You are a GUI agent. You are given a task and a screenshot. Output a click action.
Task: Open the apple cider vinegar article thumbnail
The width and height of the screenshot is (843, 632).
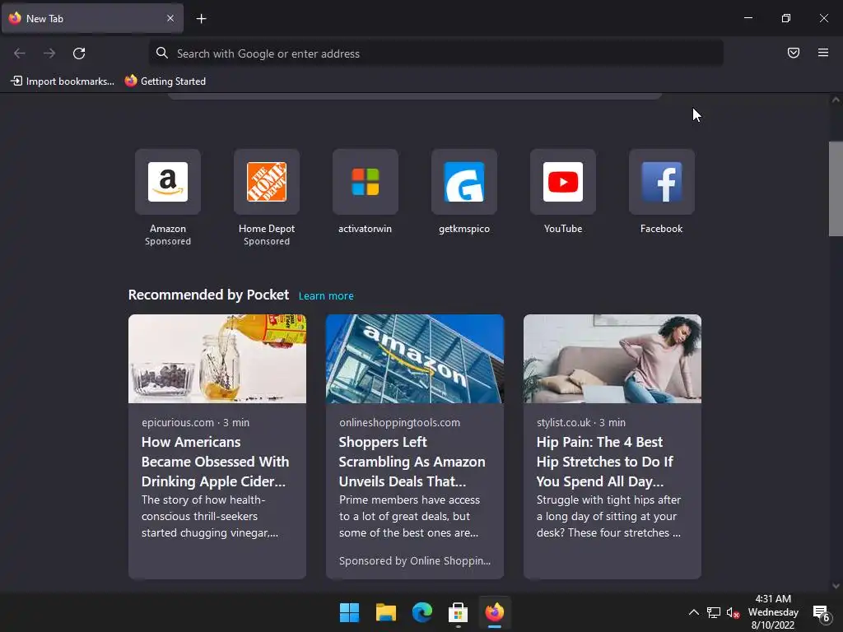217,359
